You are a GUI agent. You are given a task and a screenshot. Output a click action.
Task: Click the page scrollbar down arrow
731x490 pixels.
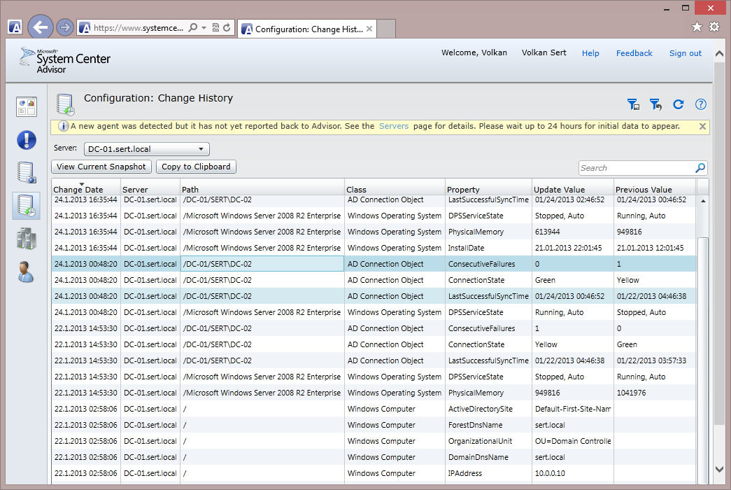point(719,469)
